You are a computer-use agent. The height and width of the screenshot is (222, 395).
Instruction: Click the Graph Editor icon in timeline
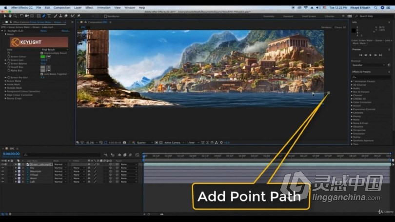pyautogui.click(x=138, y=155)
